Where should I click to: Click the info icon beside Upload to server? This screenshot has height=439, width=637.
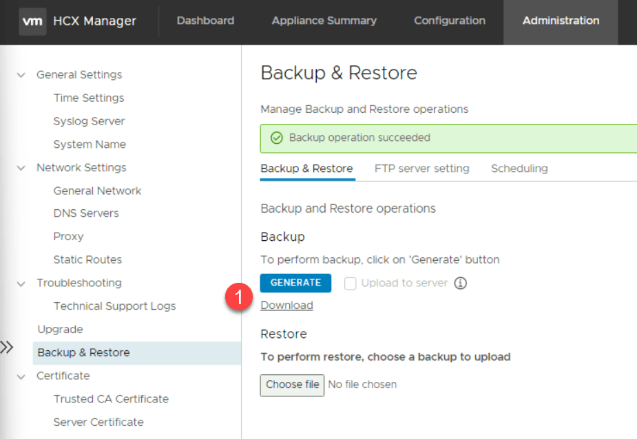pos(461,283)
